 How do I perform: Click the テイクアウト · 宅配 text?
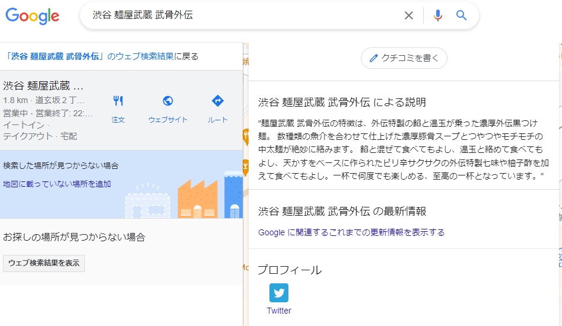(40, 136)
